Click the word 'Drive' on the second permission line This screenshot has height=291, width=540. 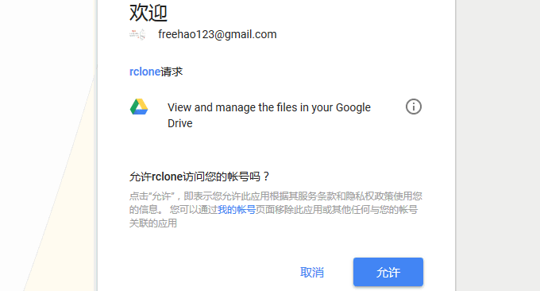pyautogui.click(x=180, y=123)
